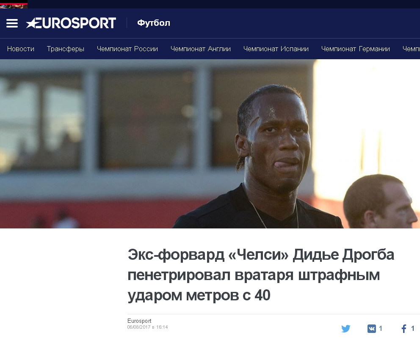Select Чемпионат Англии in navigation

click(201, 49)
